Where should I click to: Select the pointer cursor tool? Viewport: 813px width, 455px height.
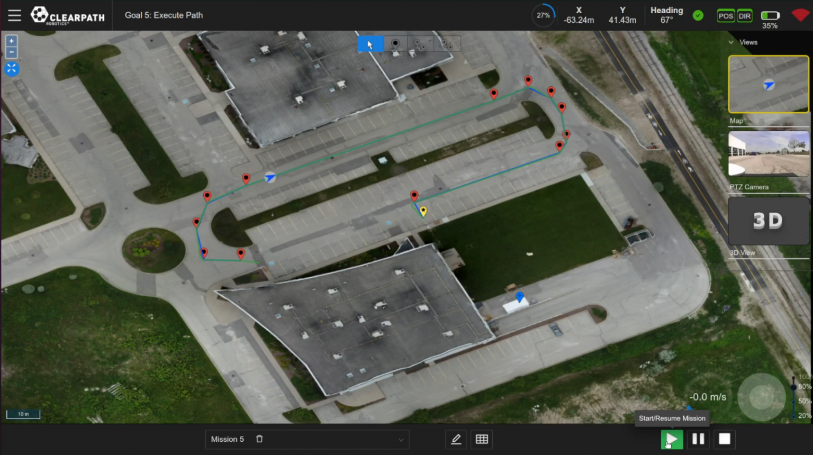click(370, 44)
